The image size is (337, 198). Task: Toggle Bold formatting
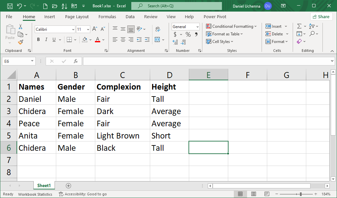[x=38, y=40]
